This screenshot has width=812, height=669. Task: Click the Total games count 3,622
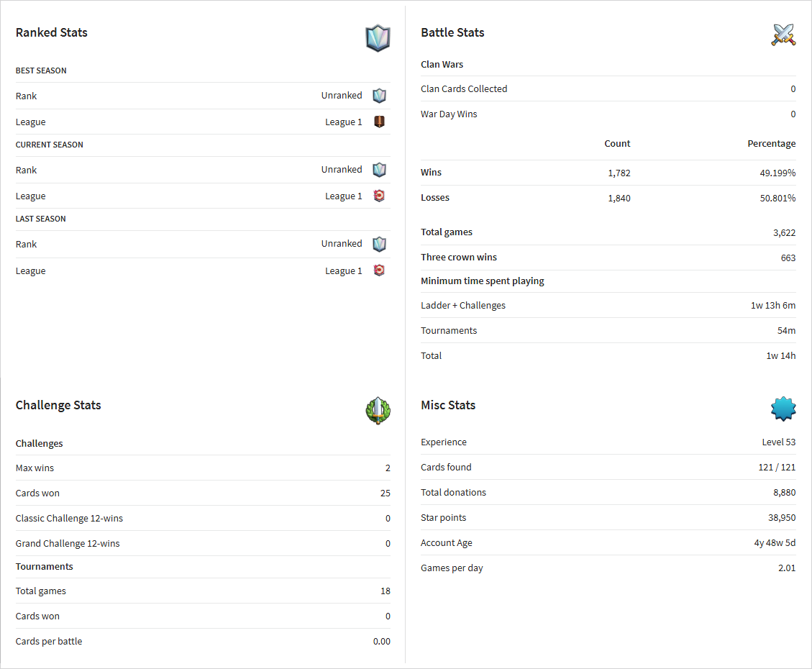(x=784, y=233)
